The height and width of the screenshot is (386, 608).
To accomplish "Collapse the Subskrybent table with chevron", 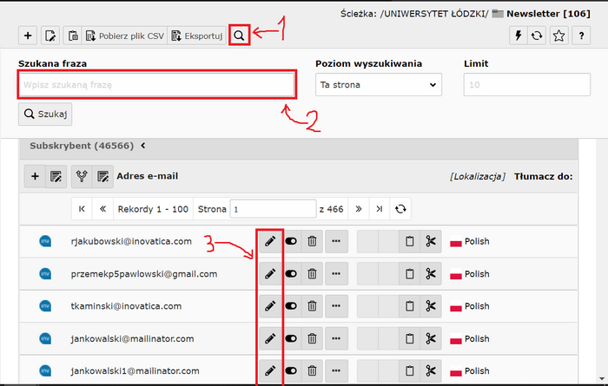I will pos(143,146).
